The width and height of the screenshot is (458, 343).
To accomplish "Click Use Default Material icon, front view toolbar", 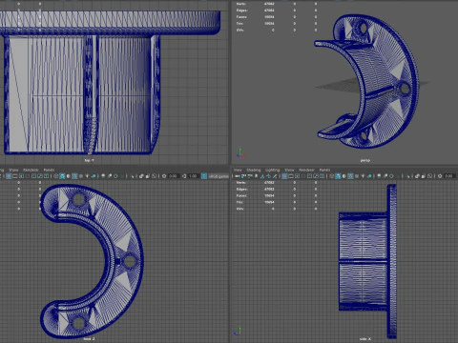I will [x=68, y=176].
